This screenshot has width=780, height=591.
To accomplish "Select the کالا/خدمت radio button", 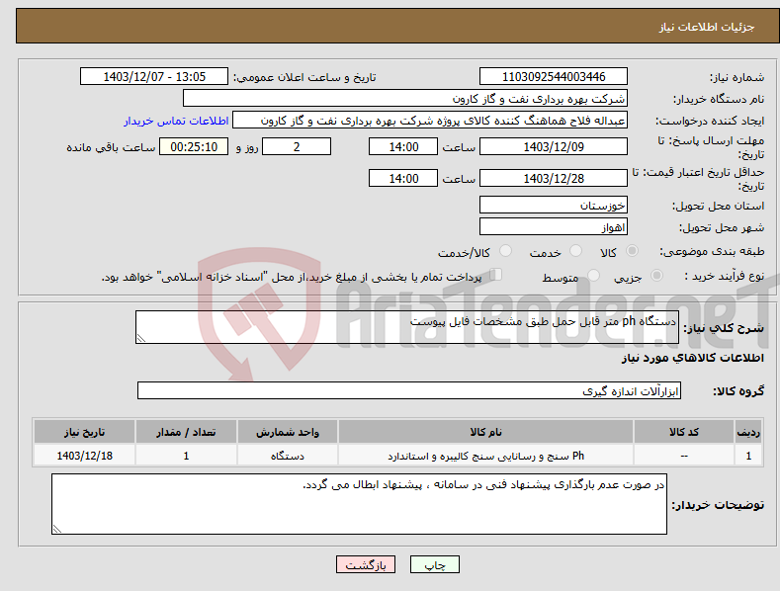I will [x=505, y=251].
